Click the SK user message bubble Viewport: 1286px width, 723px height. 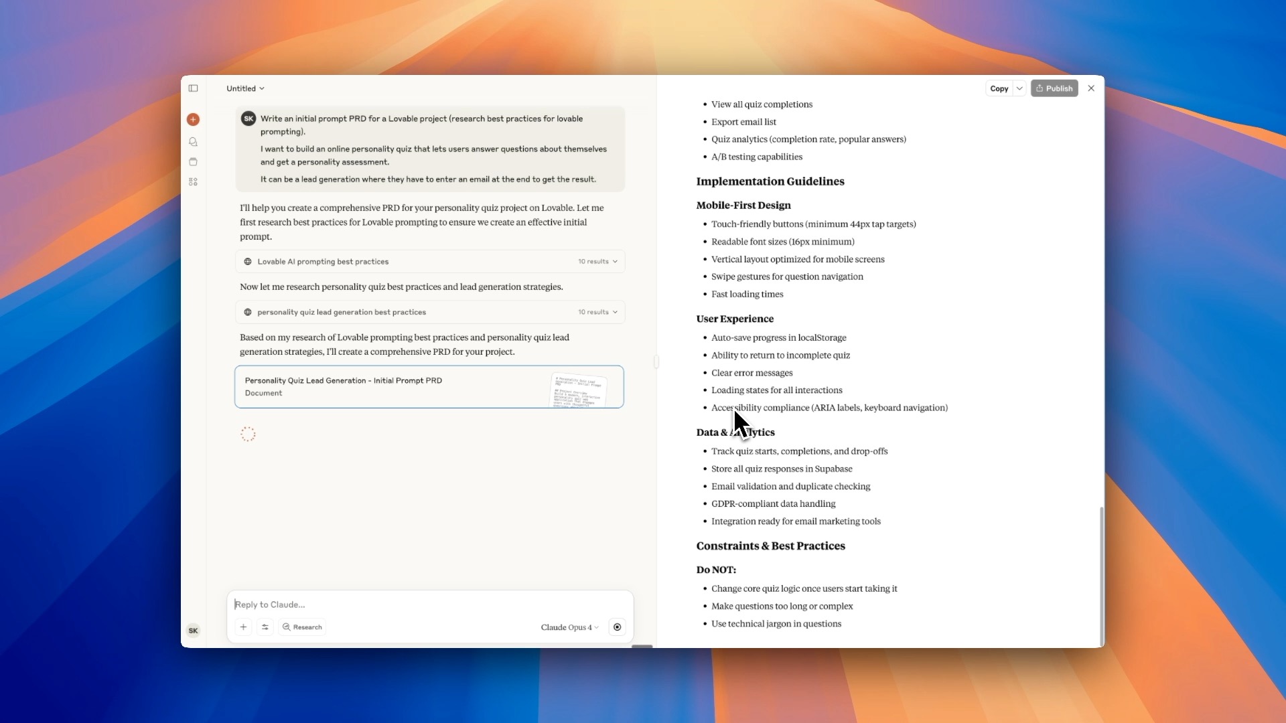coord(430,149)
